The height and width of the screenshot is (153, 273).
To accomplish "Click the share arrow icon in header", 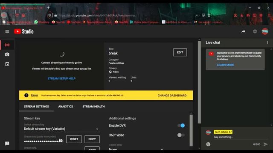I will click(243, 31).
